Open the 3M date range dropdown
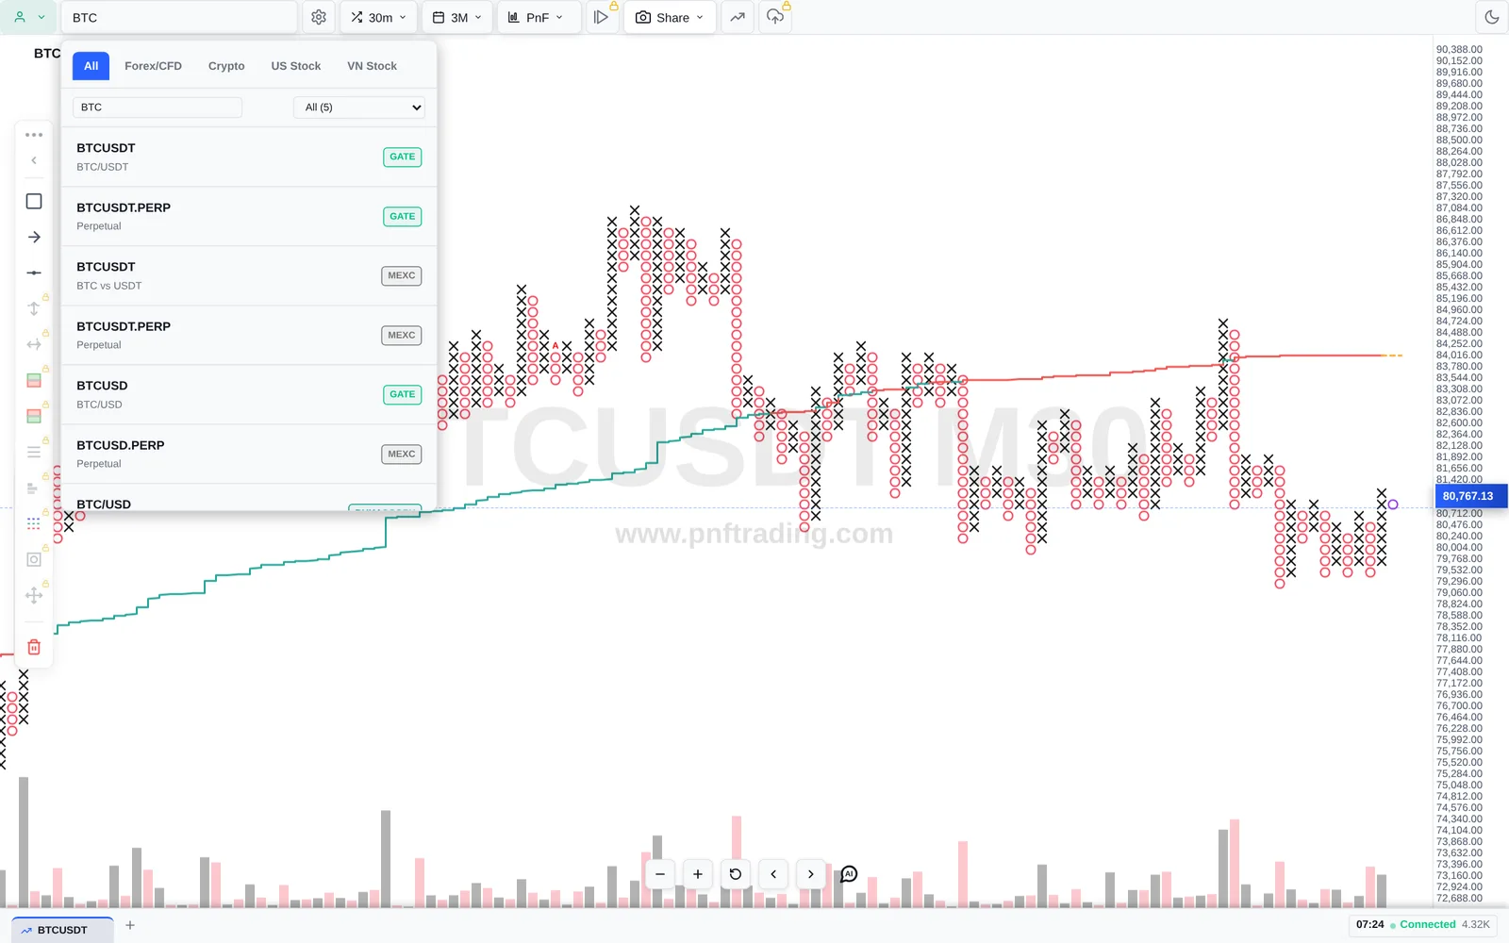This screenshot has width=1509, height=943. [457, 17]
